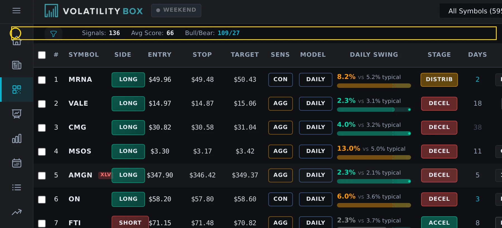Check the VALE row checkbox

point(42,104)
